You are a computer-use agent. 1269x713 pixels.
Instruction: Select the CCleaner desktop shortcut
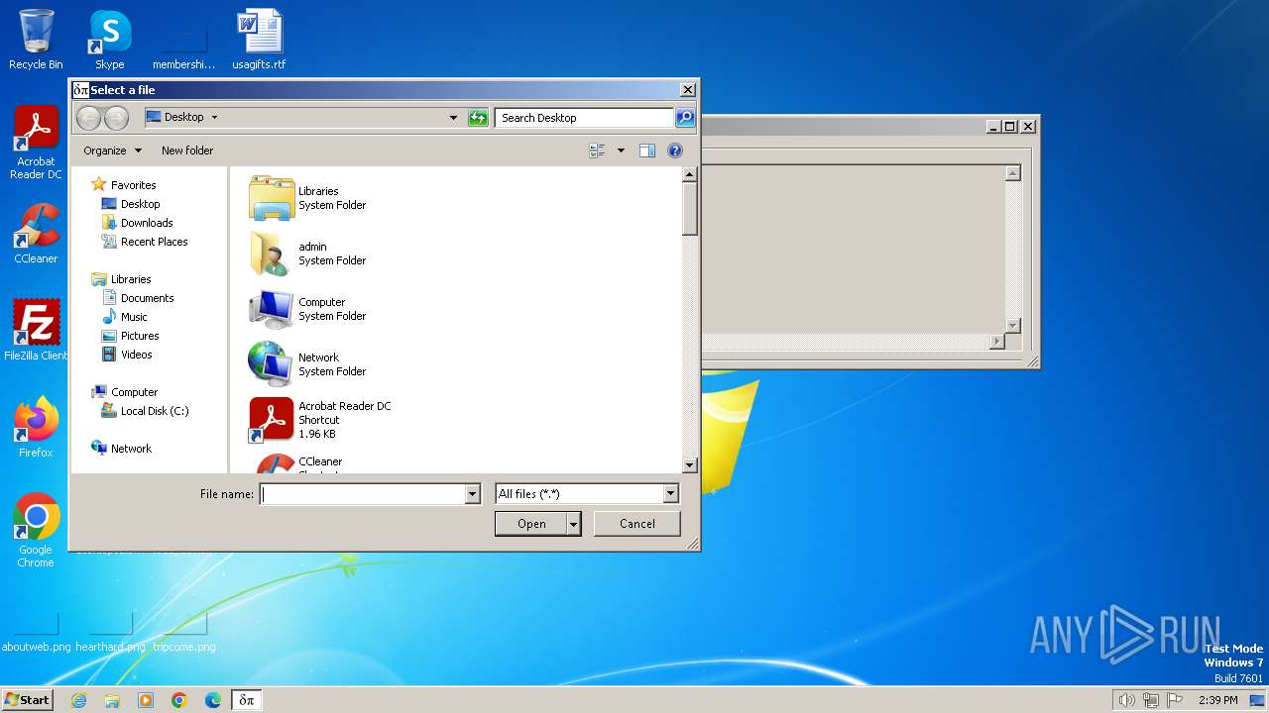(x=36, y=234)
